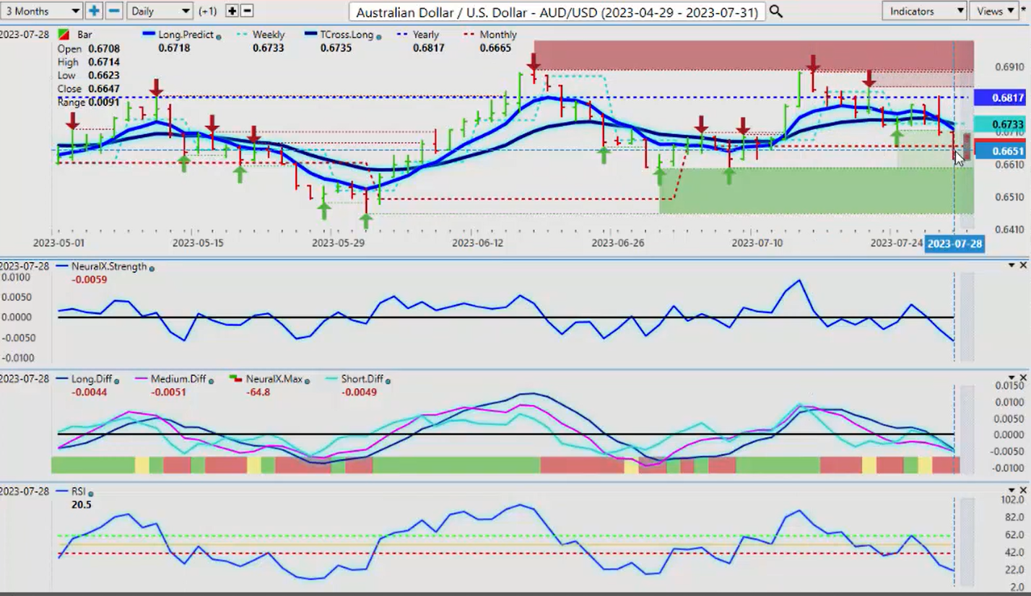Screen dimensions: 1031x596
Task: Open the NeuralX.Strength panel dropdown arrow
Action: point(1012,266)
